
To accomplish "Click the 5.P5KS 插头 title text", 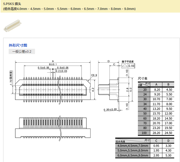I will click(12, 4).
